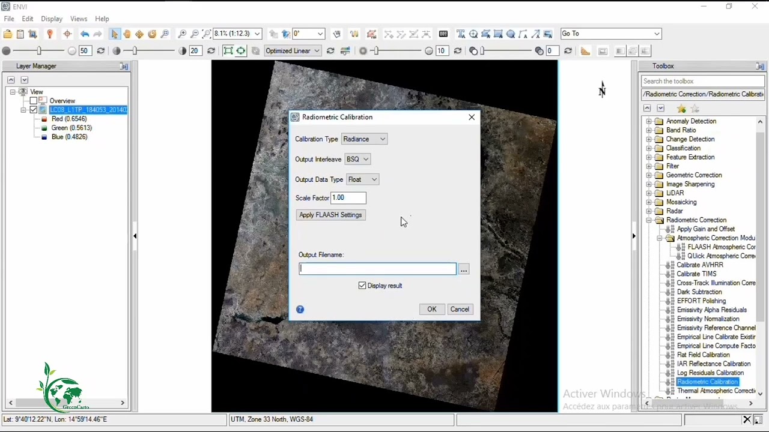Open the Calibration Type dropdown

(364, 139)
